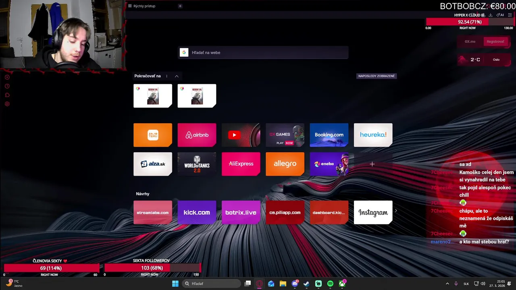
Task: Open streamlabs.com suggestion tile
Action: (x=153, y=212)
